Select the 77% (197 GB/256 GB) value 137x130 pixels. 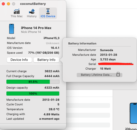[44, 53]
